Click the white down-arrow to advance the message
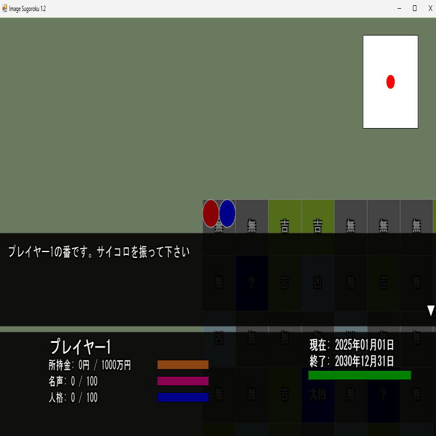The width and height of the screenshot is (436, 436). [431, 311]
